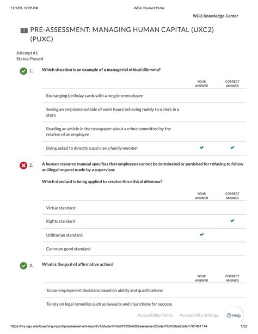
Task: Click the Help button
Action: [234, 315]
